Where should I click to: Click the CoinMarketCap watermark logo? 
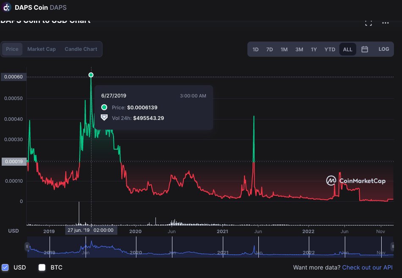[x=331, y=181]
